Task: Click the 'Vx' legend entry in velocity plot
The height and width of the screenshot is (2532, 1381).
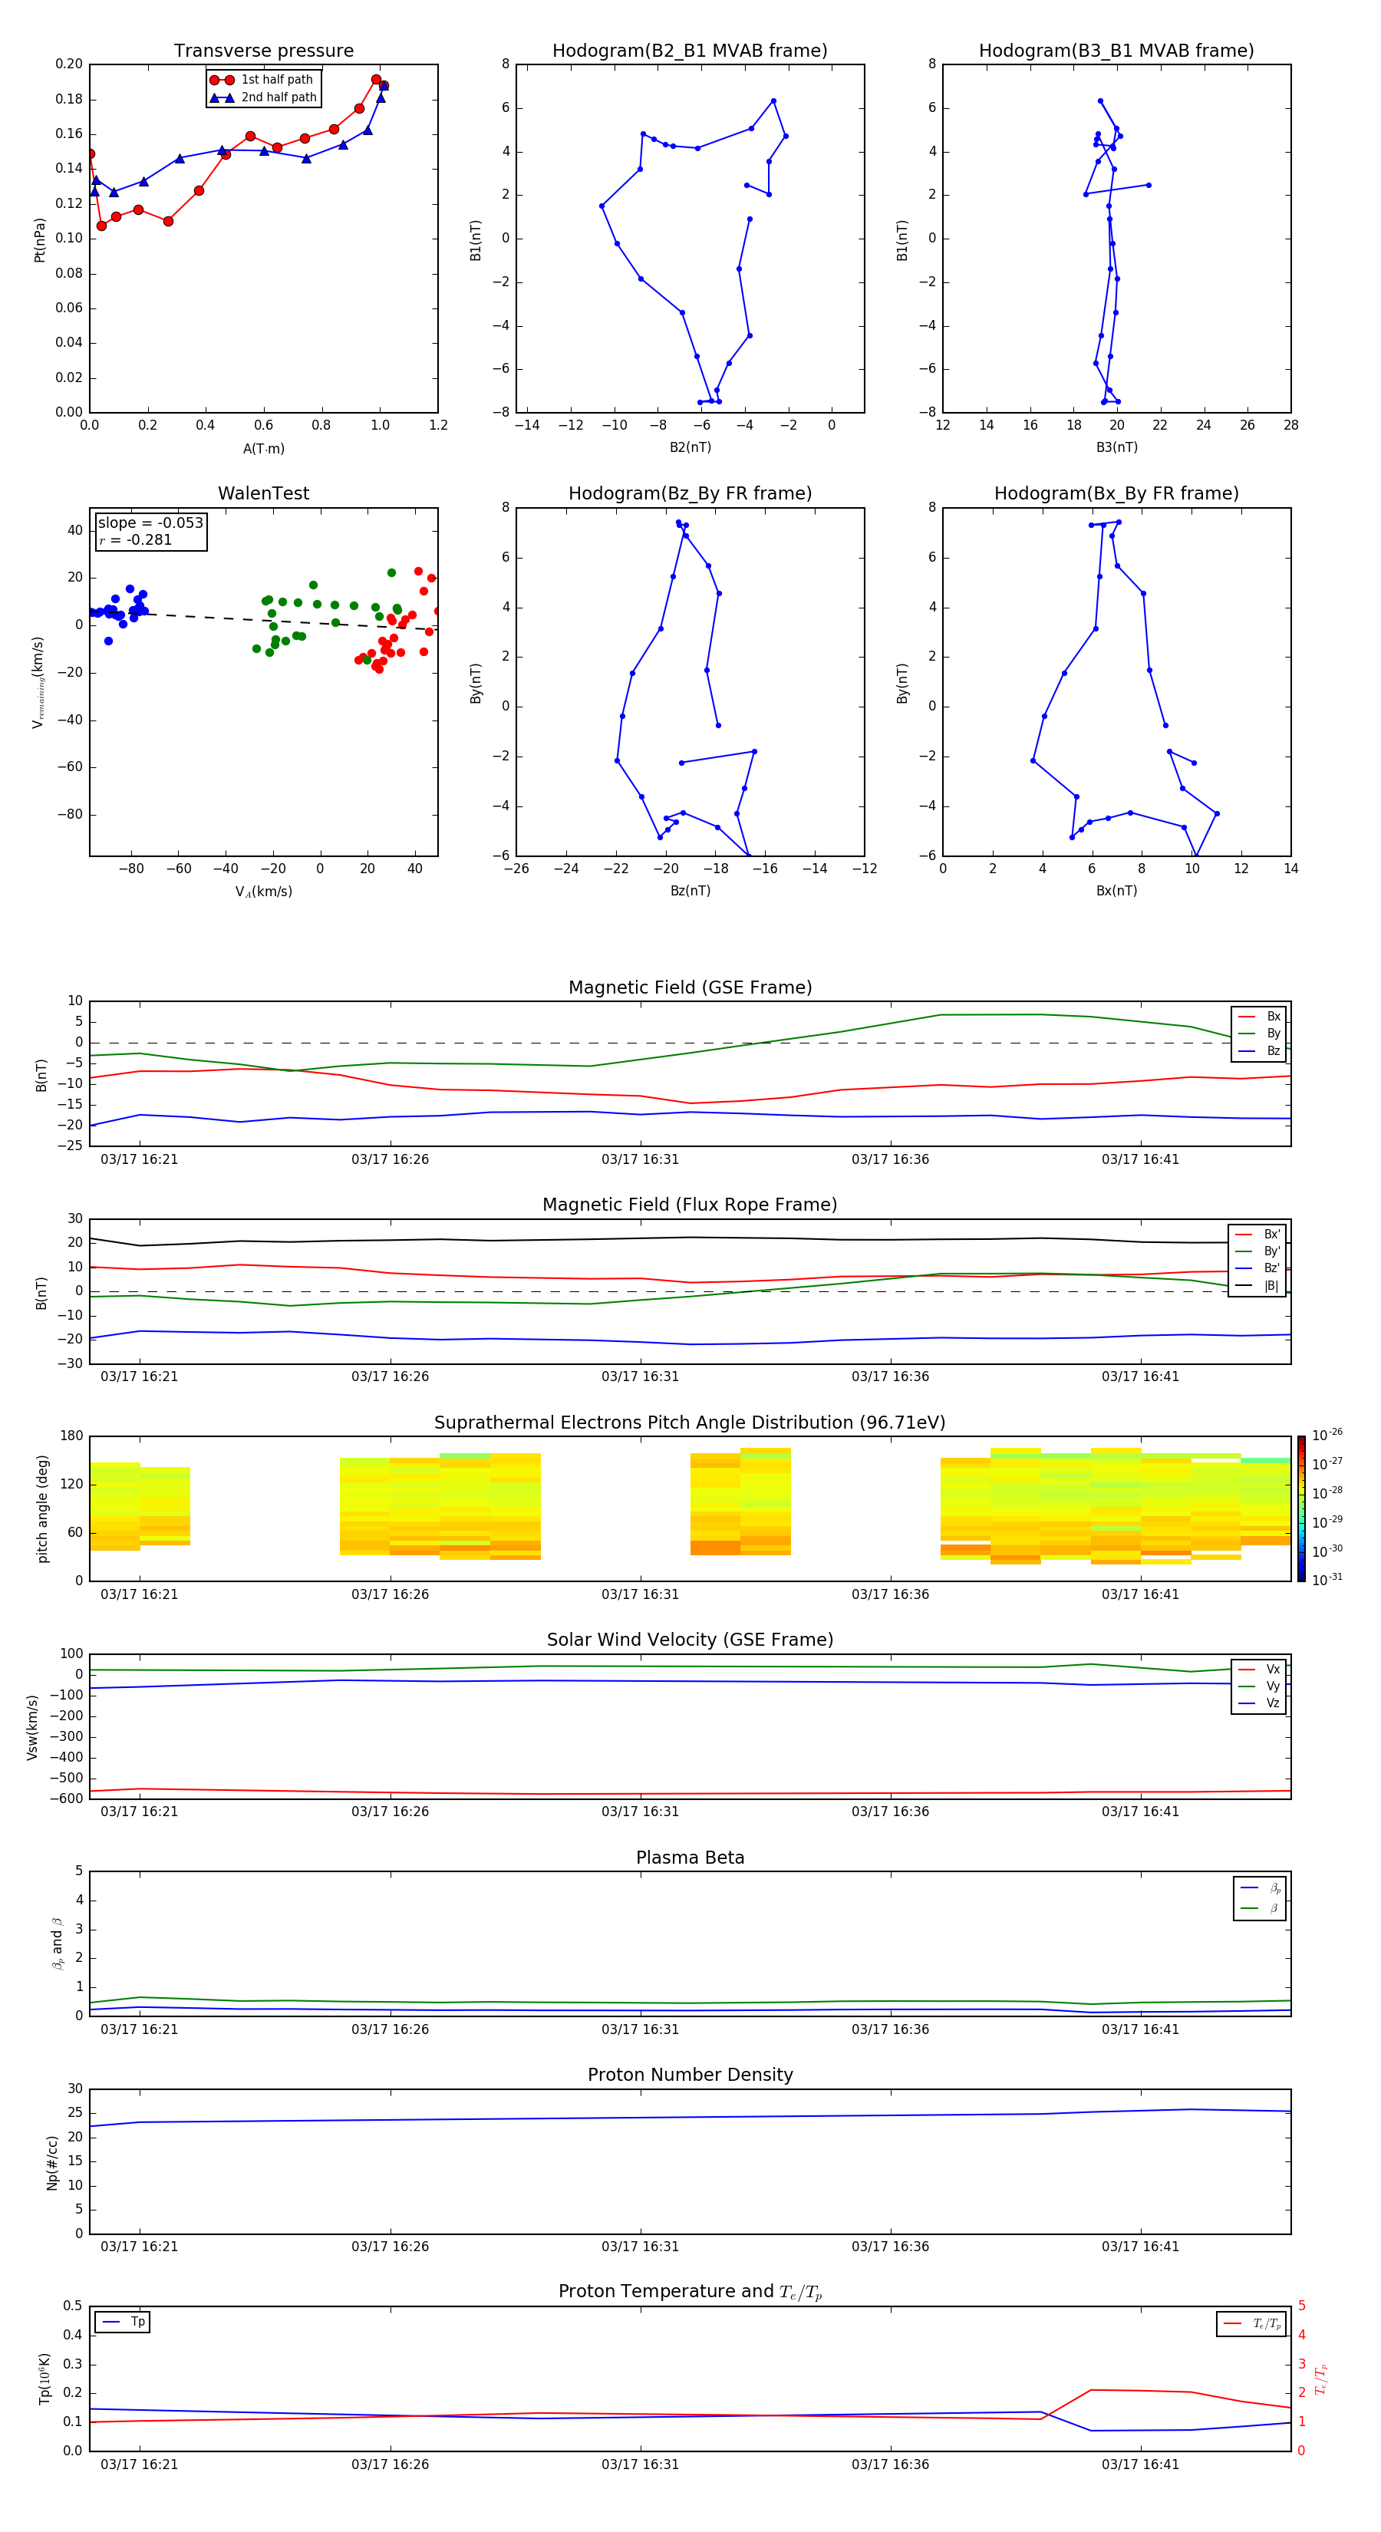Action: coord(1259,1670)
